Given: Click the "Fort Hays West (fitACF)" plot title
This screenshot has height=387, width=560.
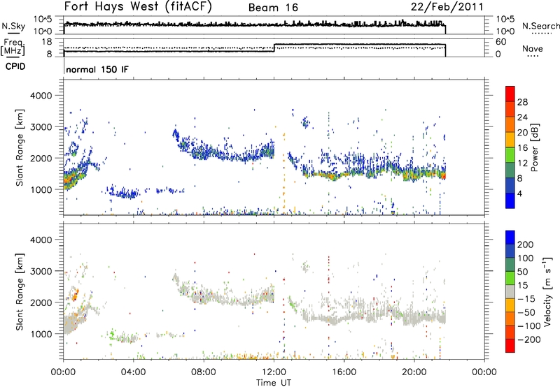Looking at the screenshot, I should click(x=138, y=7).
